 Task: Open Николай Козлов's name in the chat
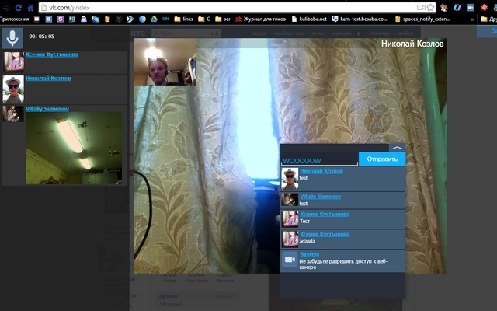click(x=321, y=171)
